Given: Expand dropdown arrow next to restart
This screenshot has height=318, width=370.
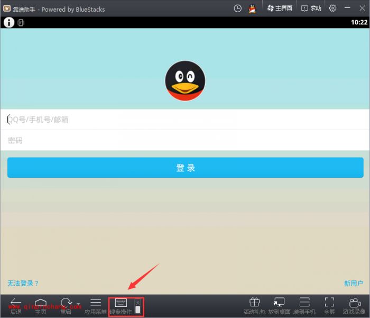Looking at the screenshot, I should click(x=79, y=304).
